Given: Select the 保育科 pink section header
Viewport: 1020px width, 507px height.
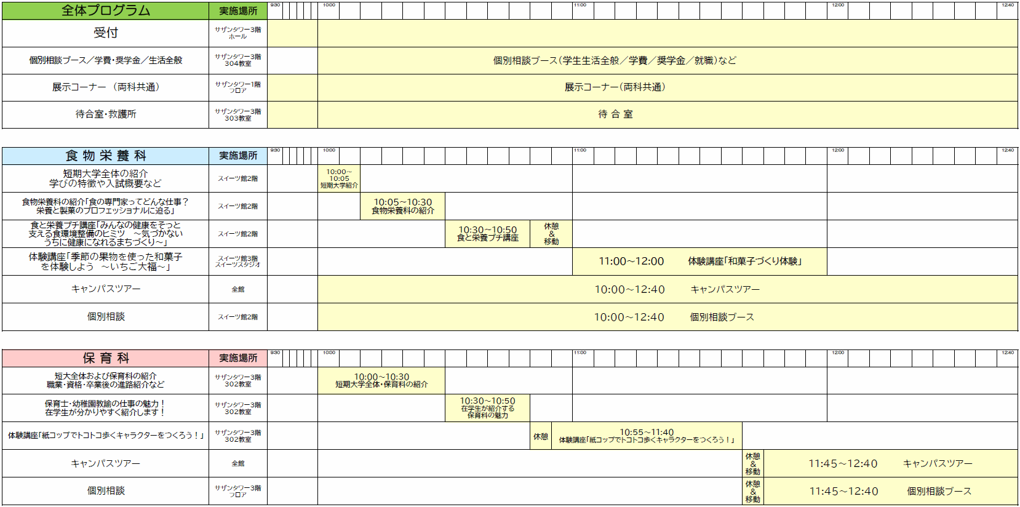Looking at the screenshot, I should (105, 358).
